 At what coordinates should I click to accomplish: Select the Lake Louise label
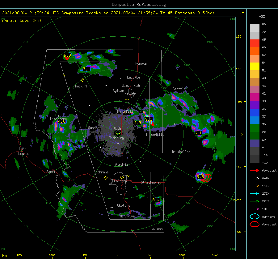pos(24,151)
